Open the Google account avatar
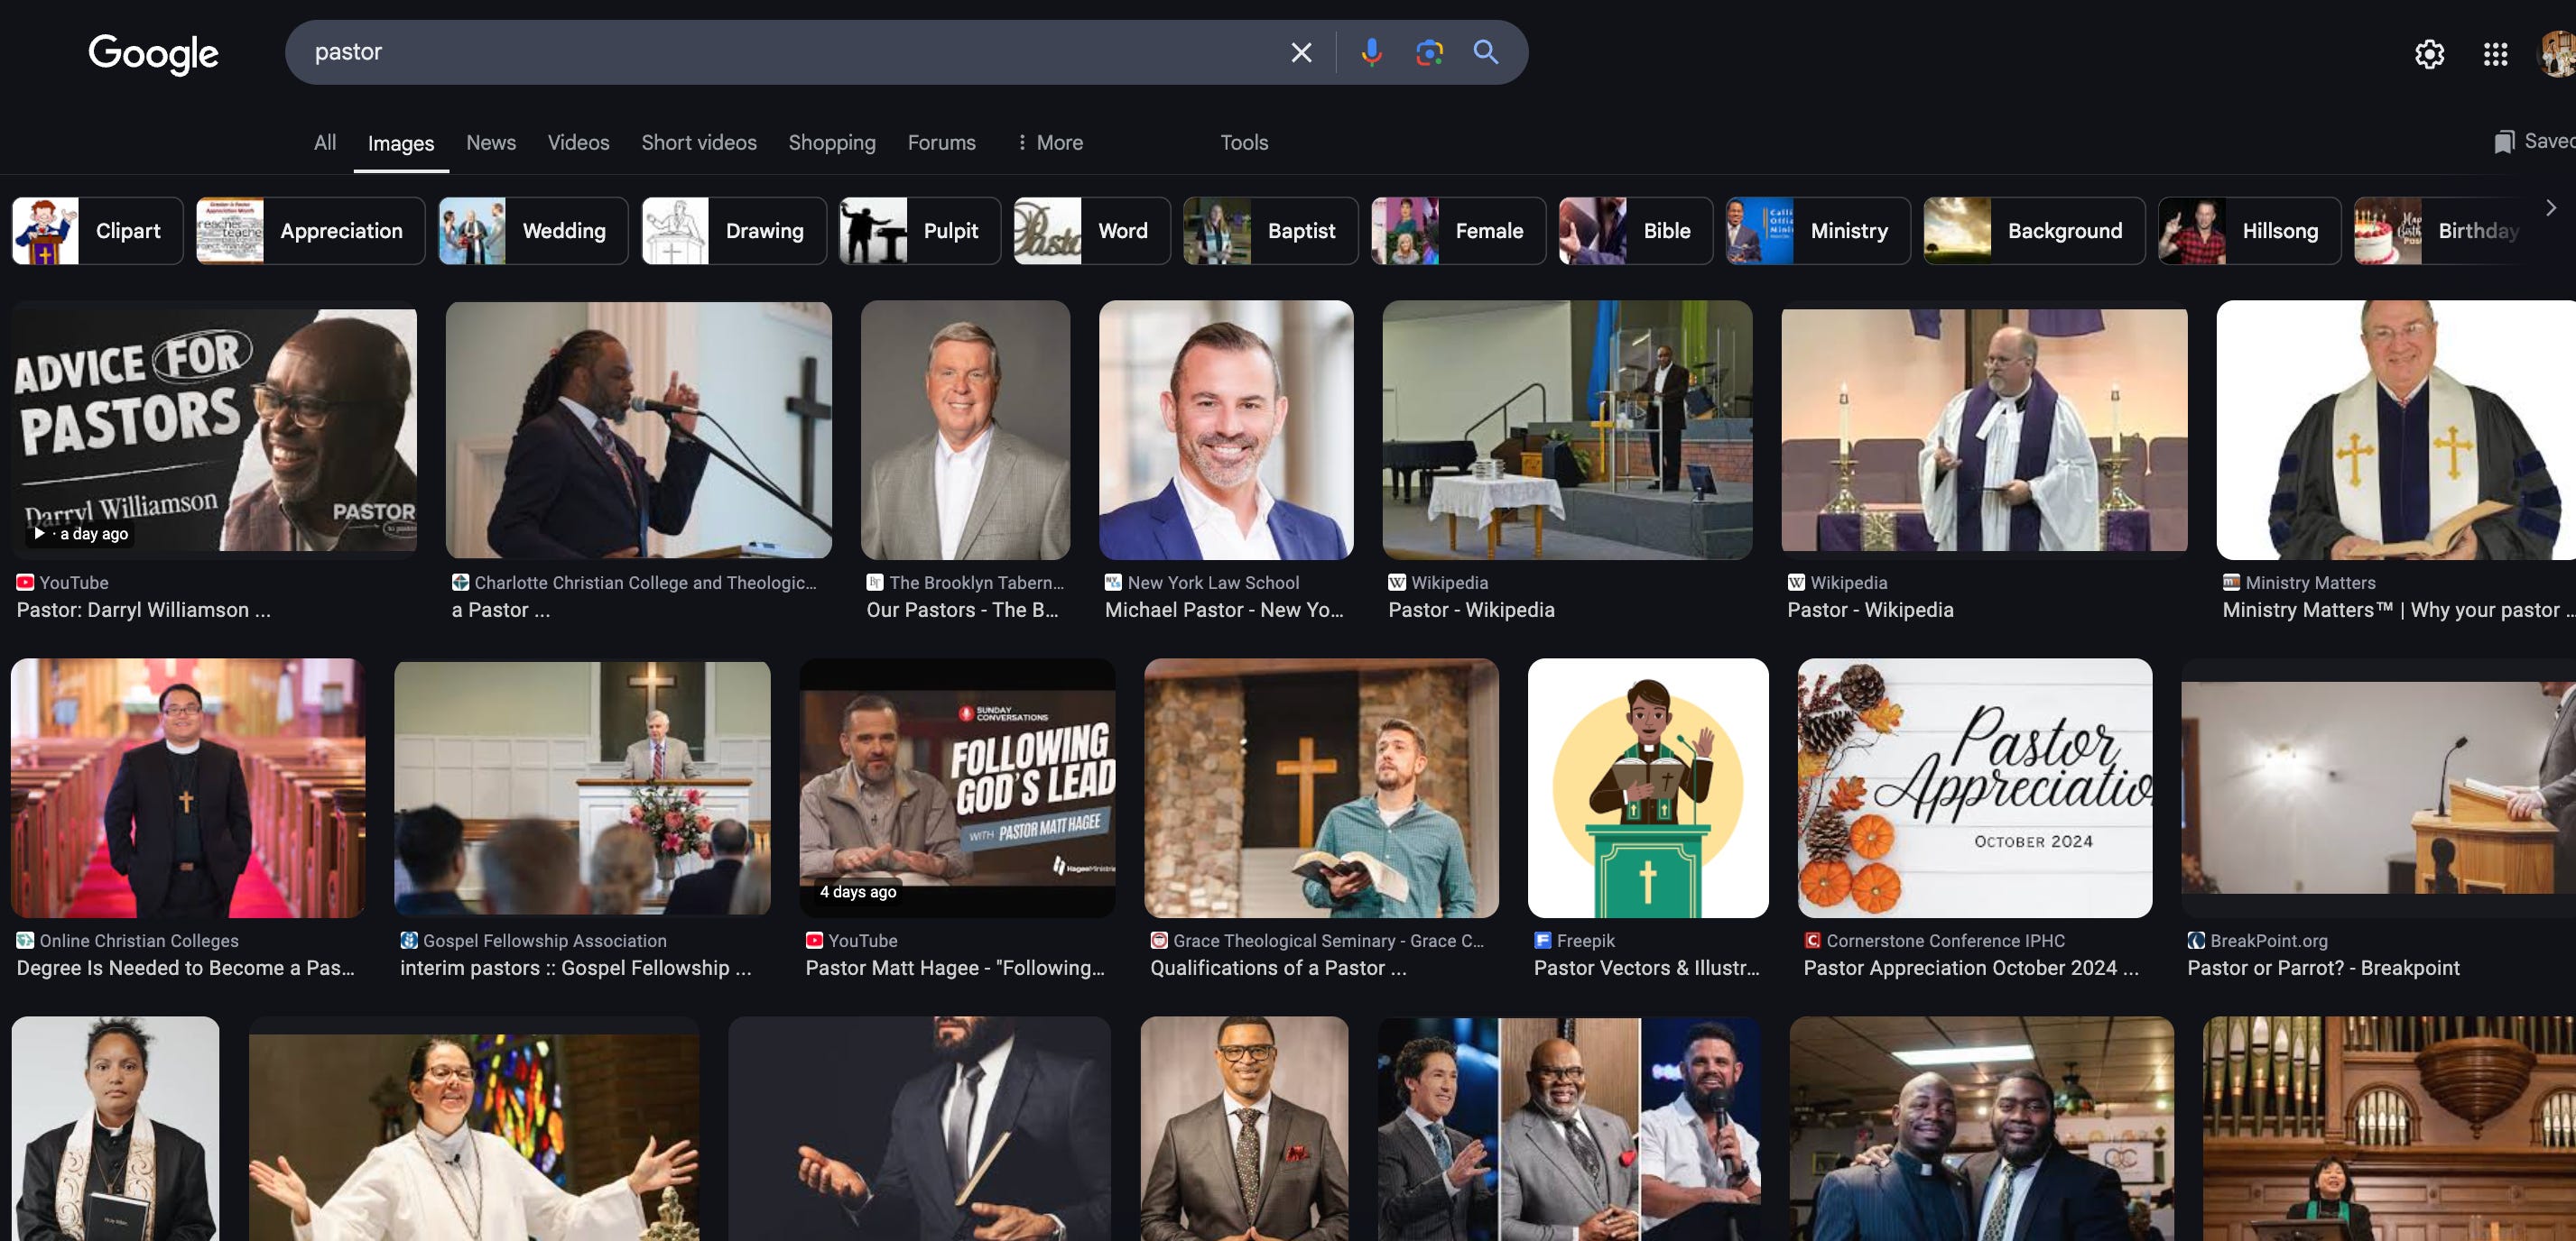This screenshot has height=1241, width=2576. 2558,54
